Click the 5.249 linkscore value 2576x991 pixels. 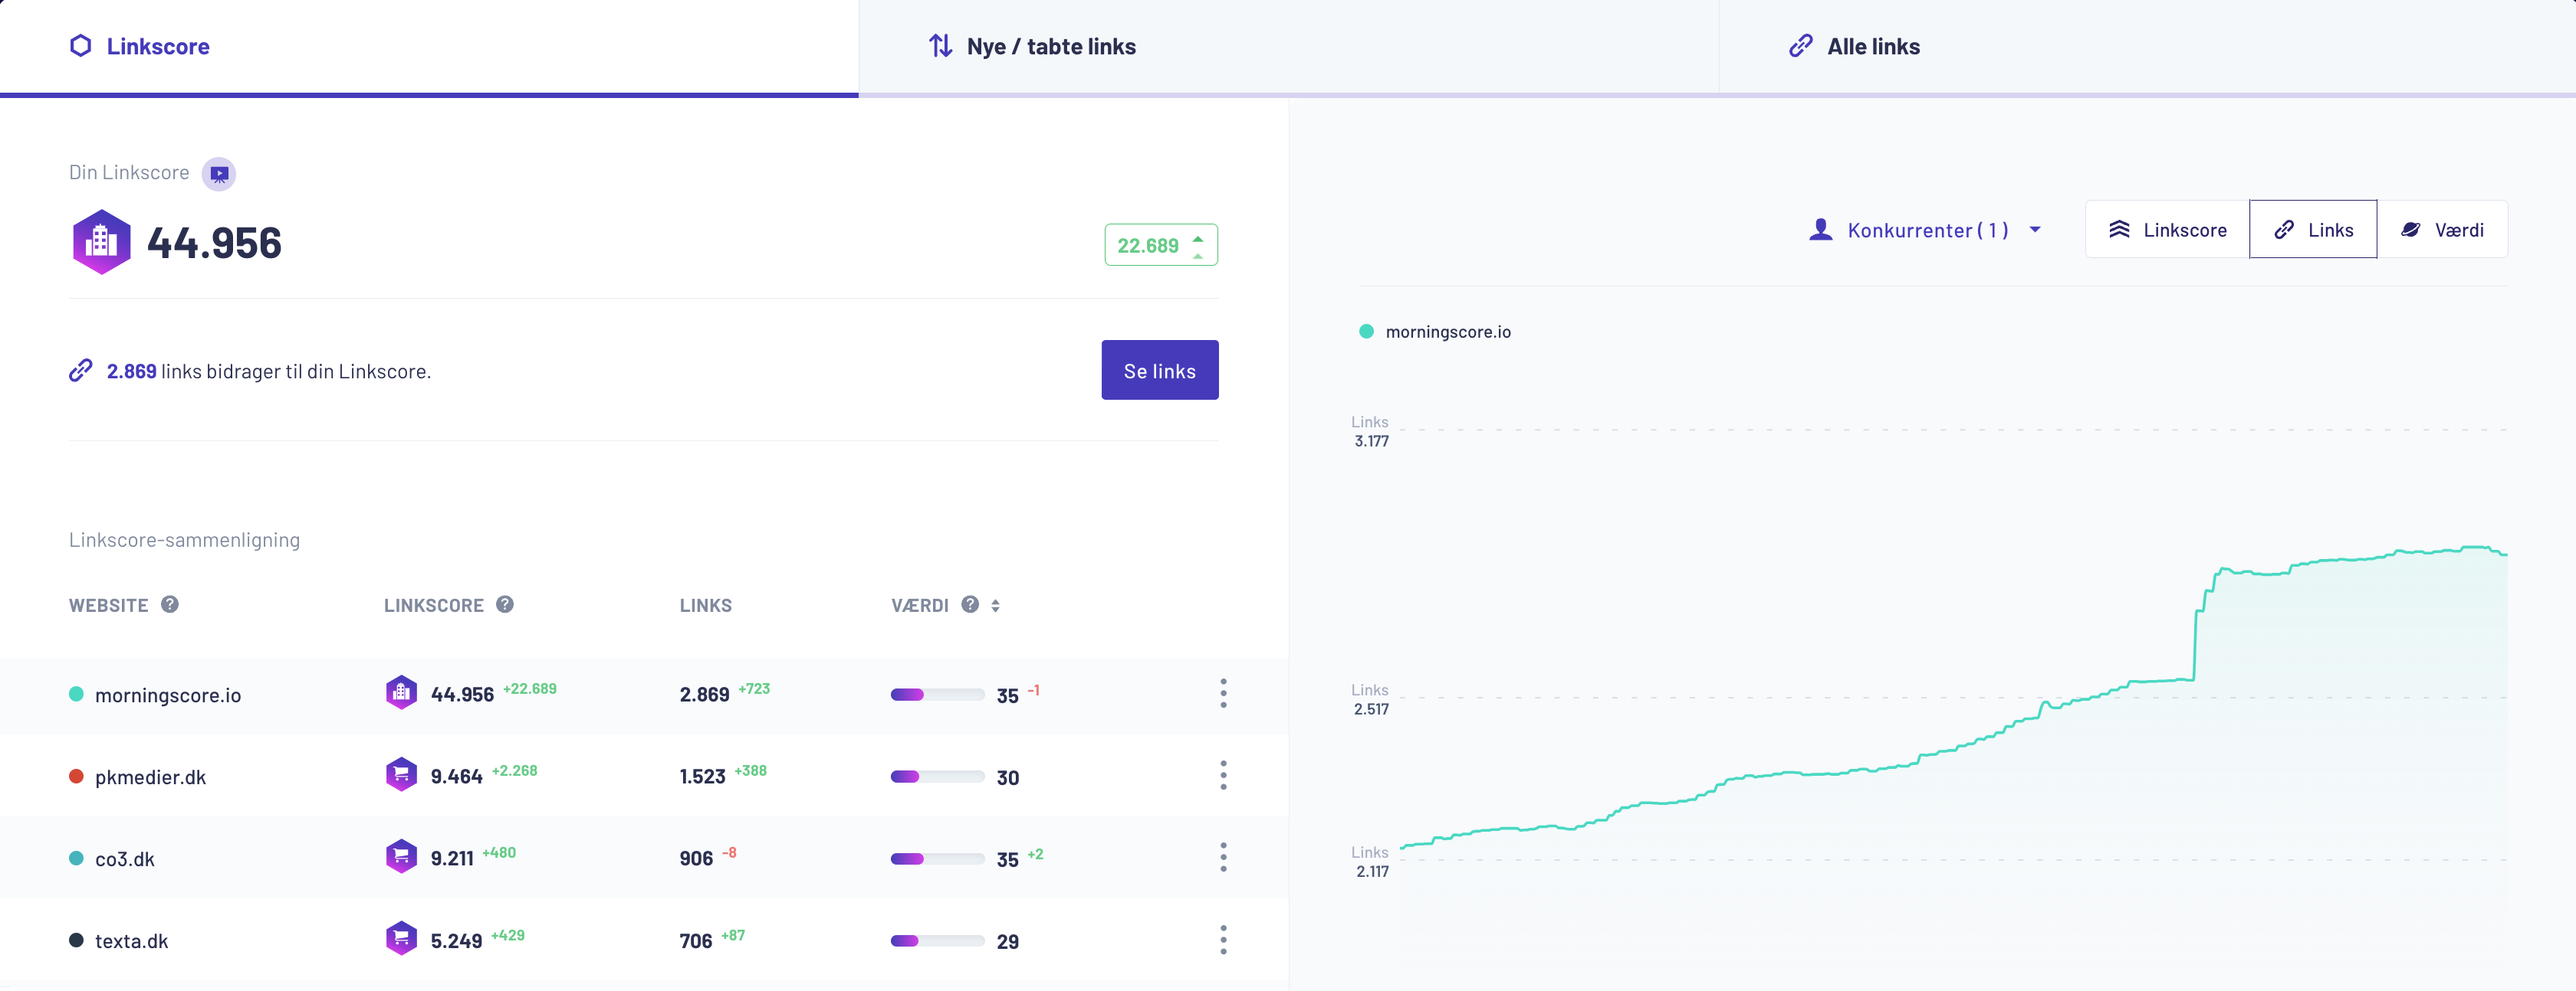click(456, 941)
